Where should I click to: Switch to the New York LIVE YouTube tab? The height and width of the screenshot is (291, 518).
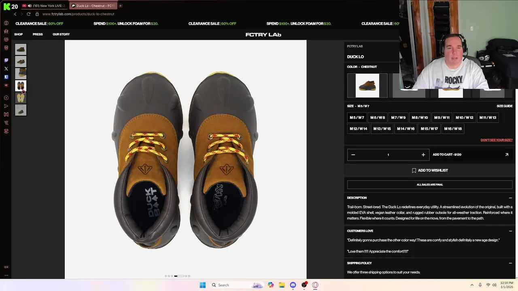[x=45, y=6]
